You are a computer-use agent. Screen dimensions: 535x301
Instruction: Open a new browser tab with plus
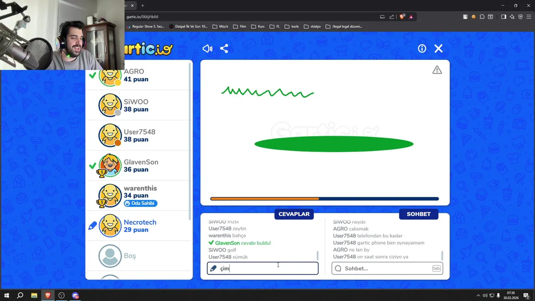pos(143,5)
